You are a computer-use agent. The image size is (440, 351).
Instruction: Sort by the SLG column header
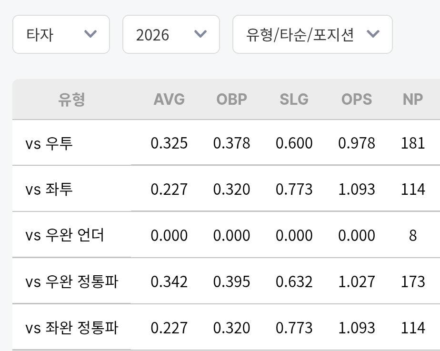(x=294, y=100)
